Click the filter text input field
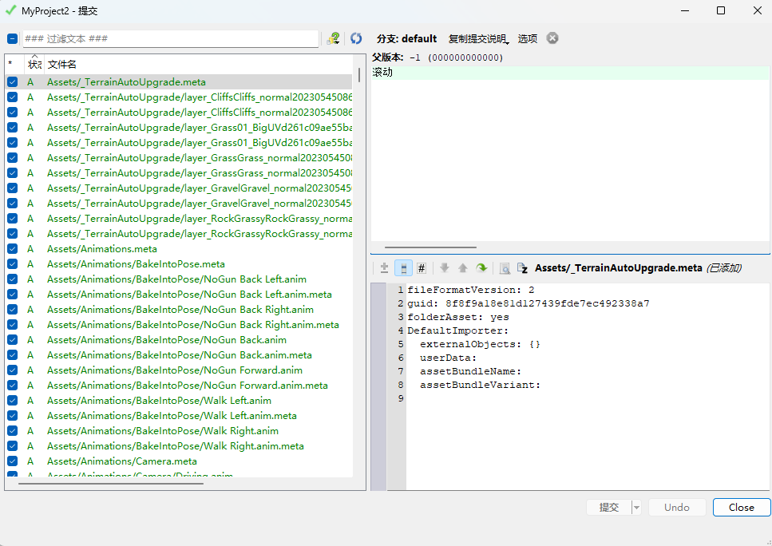 170,38
